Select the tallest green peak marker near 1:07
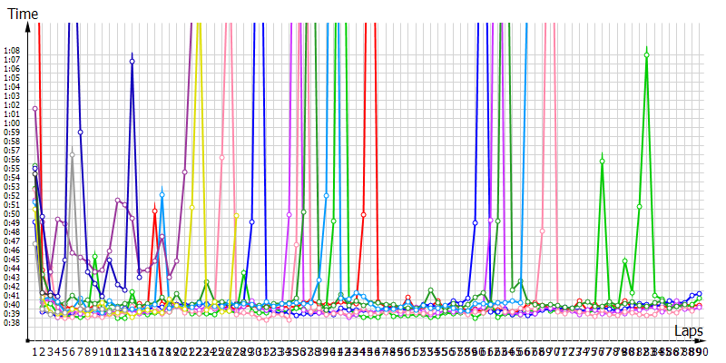This screenshot has width=726, height=363. tap(646, 55)
